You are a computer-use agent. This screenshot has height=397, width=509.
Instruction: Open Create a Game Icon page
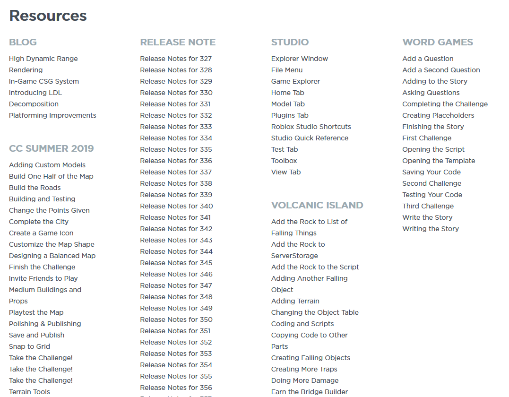click(41, 233)
